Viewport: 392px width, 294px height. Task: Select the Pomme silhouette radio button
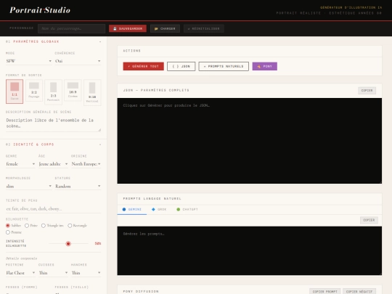[8, 232]
